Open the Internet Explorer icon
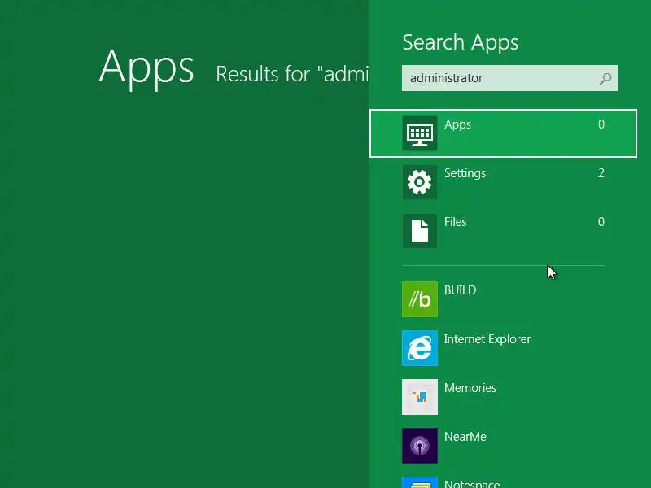This screenshot has height=488, width=651. point(419,348)
